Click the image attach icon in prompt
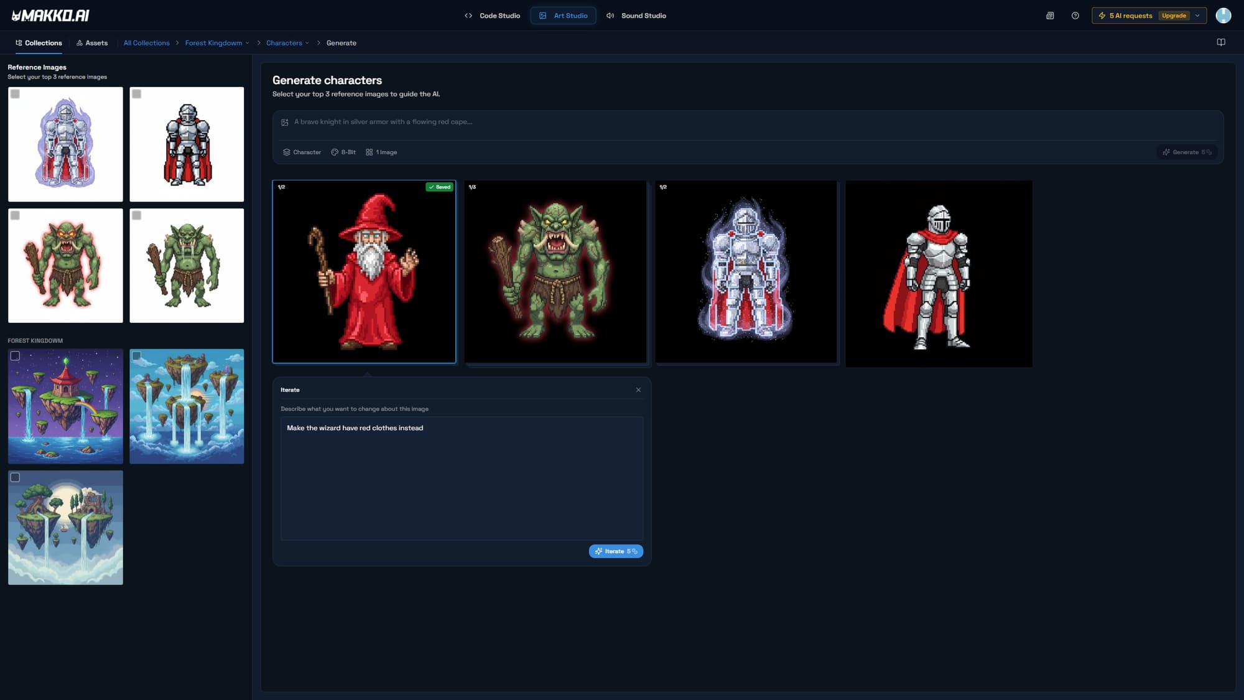The width and height of the screenshot is (1244, 700). pyautogui.click(x=284, y=123)
